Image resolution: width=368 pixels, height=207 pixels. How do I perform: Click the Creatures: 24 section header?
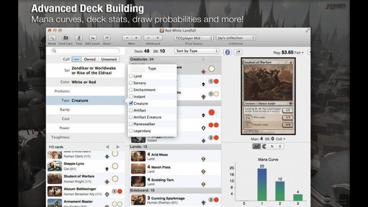click(175, 59)
